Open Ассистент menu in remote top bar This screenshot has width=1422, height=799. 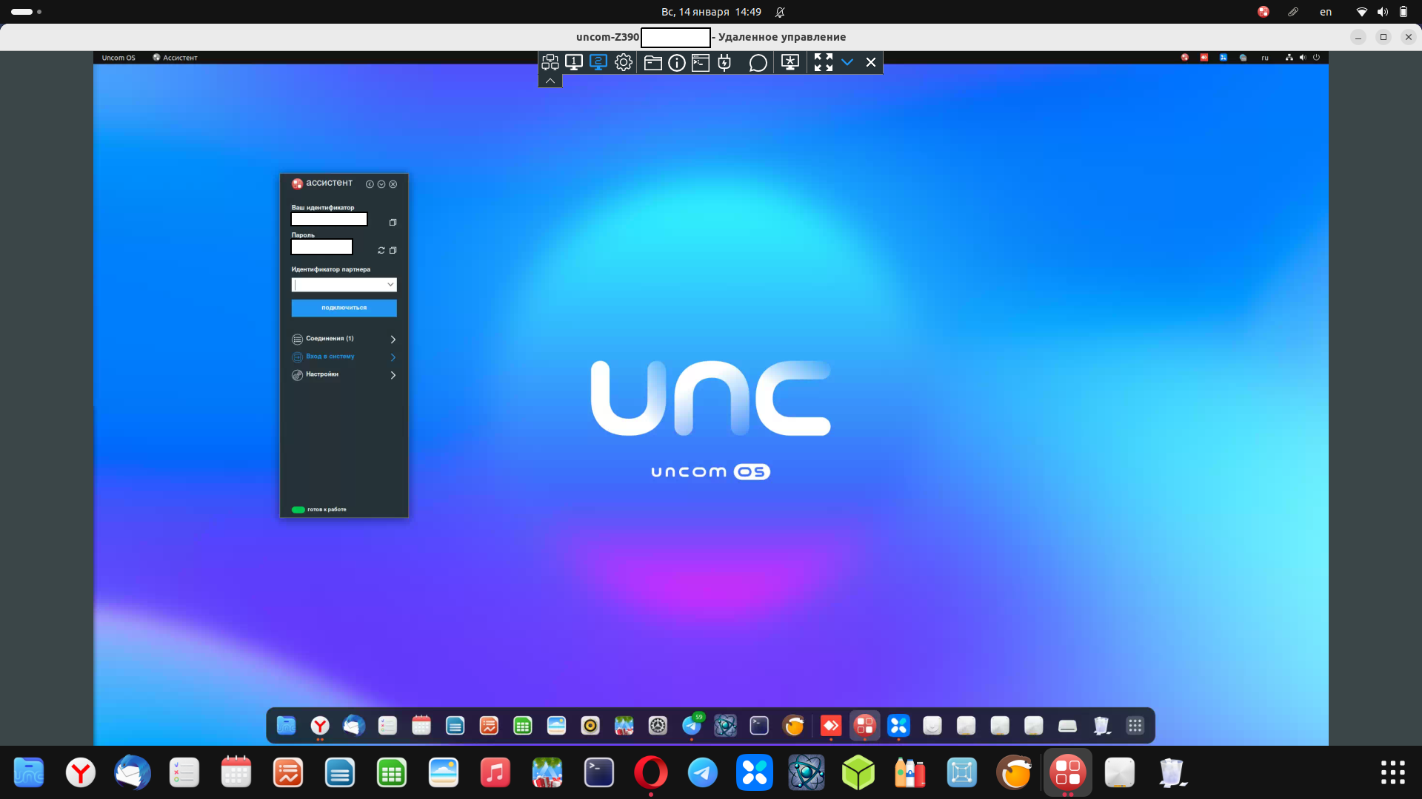[175, 58]
